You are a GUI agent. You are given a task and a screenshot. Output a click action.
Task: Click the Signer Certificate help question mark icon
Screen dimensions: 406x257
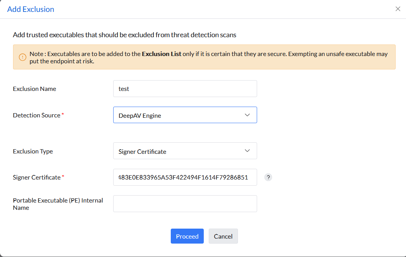[x=268, y=177]
